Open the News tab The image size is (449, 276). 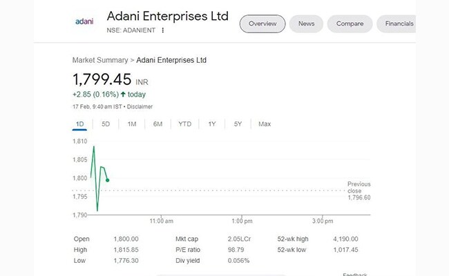(306, 24)
